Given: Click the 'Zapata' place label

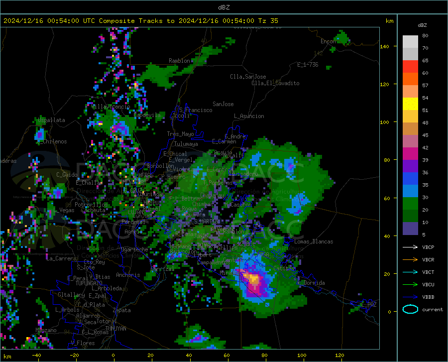Looking at the screenshot, I should [x=122, y=310].
